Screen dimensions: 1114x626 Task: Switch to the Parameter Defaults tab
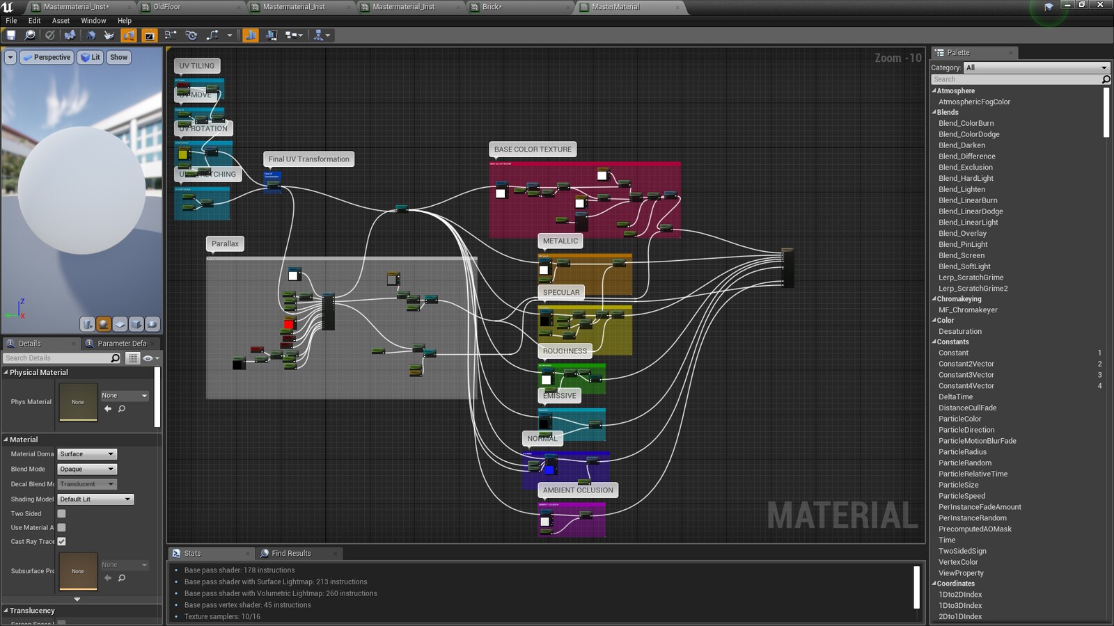click(120, 343)
